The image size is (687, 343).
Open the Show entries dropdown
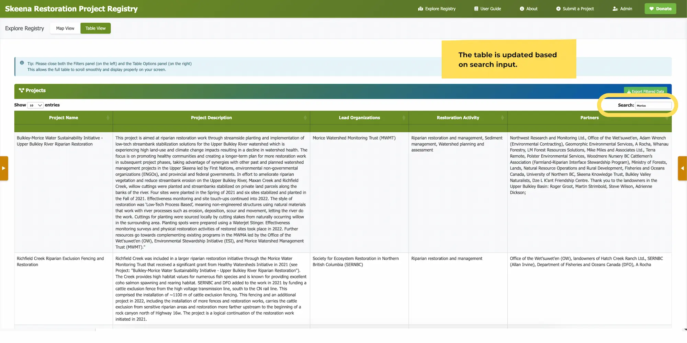tap(35, 105)
